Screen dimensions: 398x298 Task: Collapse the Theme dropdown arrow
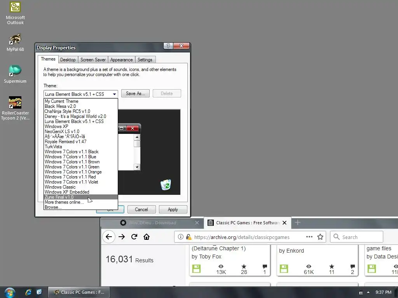[x=115, y=94]
